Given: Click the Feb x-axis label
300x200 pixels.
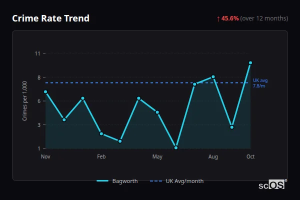Looking at the screenshot, I should click(101, 156).
